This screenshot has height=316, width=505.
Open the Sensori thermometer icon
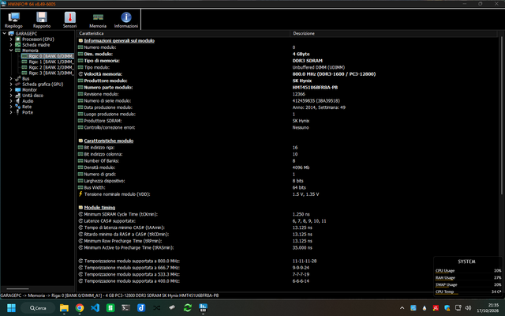(x=70, y=20)
